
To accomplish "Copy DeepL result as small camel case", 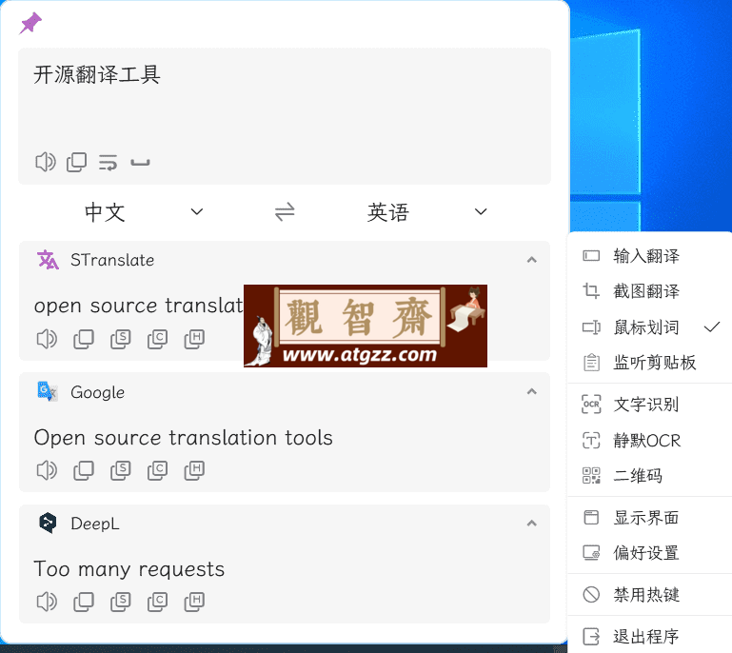I will [x=157, y=602].
